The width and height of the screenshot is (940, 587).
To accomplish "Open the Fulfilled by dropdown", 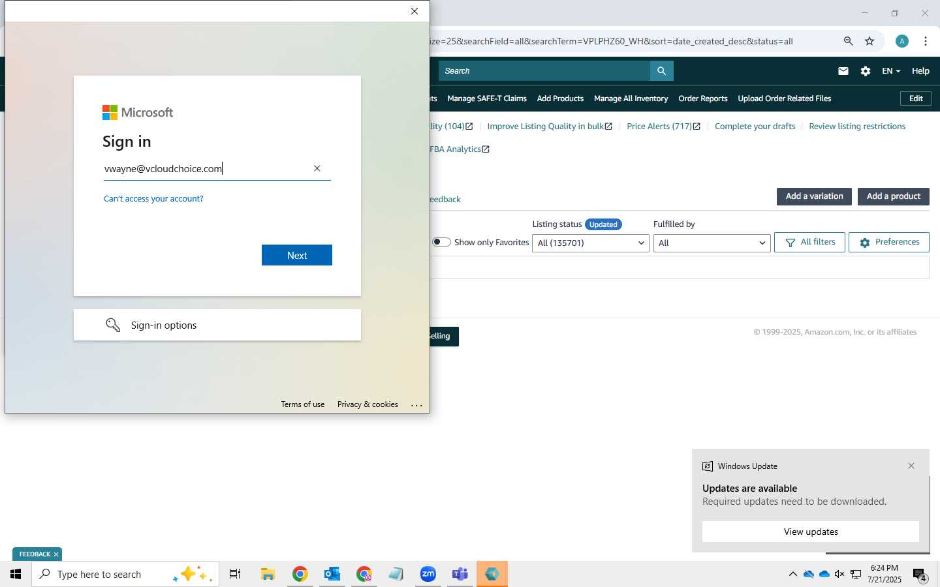I will (x=712, y=243).
